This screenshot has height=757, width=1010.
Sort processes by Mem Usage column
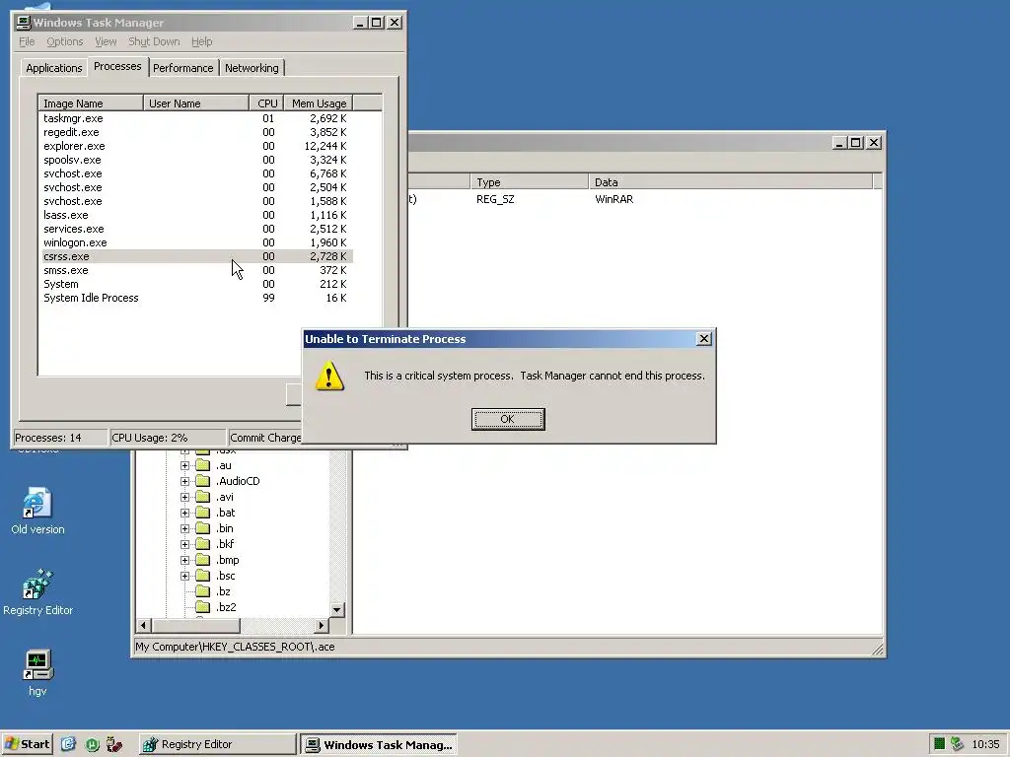click(319, 103)
